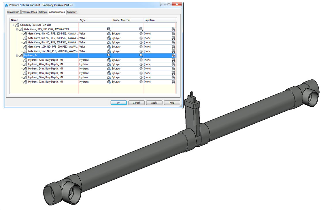This screenshot has height=210, width=332.
Task: Click pay item icon on Hydrant_MJ row
Action: click(x=173, y=56)
